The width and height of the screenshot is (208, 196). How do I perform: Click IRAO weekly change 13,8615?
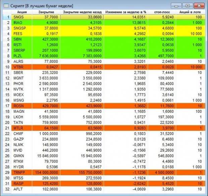coord(139,23)
